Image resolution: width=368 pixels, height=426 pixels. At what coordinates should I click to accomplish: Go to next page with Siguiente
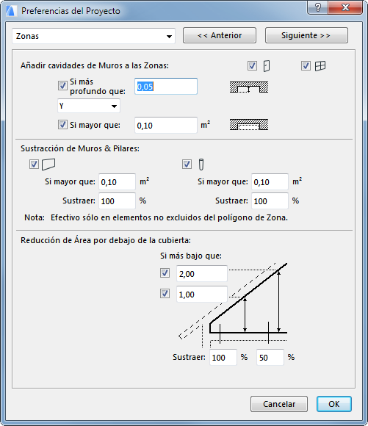306,35
